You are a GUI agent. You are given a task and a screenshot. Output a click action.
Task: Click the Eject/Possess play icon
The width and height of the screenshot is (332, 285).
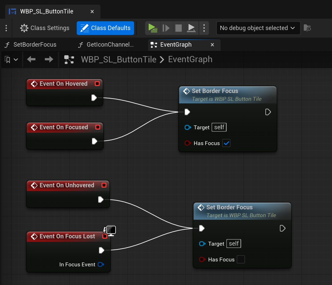[x=191, y=28]
